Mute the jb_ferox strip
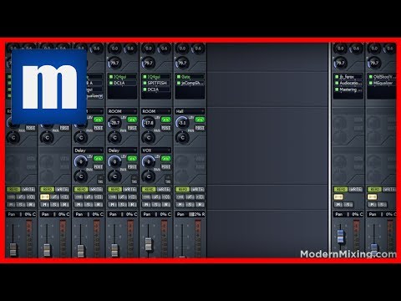This screenshot has width=401, height=301. (x=338, y=205)
